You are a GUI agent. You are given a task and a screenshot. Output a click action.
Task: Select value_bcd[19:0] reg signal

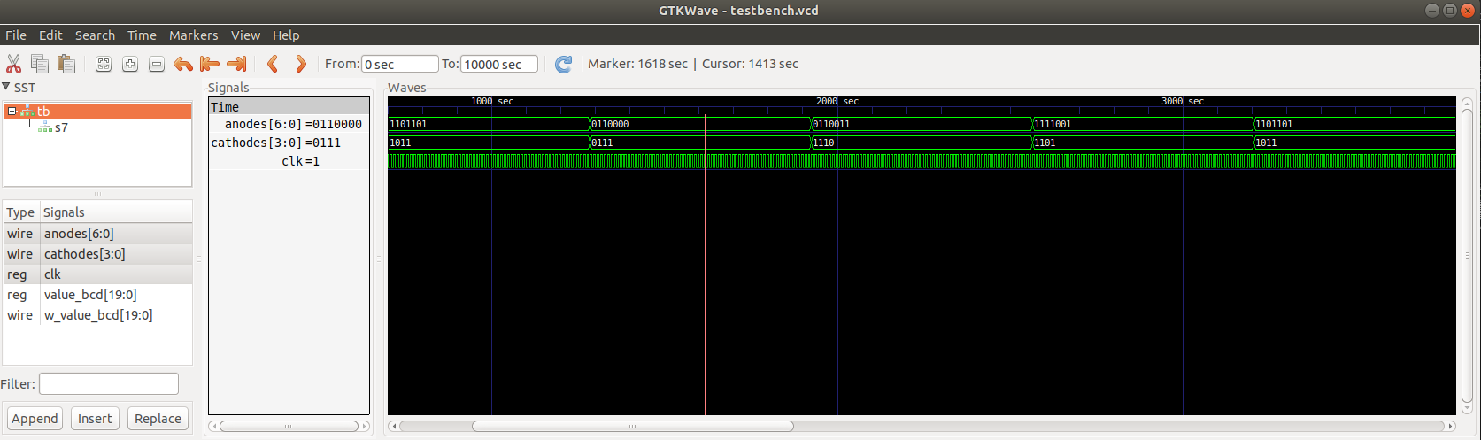coord(97,295)
